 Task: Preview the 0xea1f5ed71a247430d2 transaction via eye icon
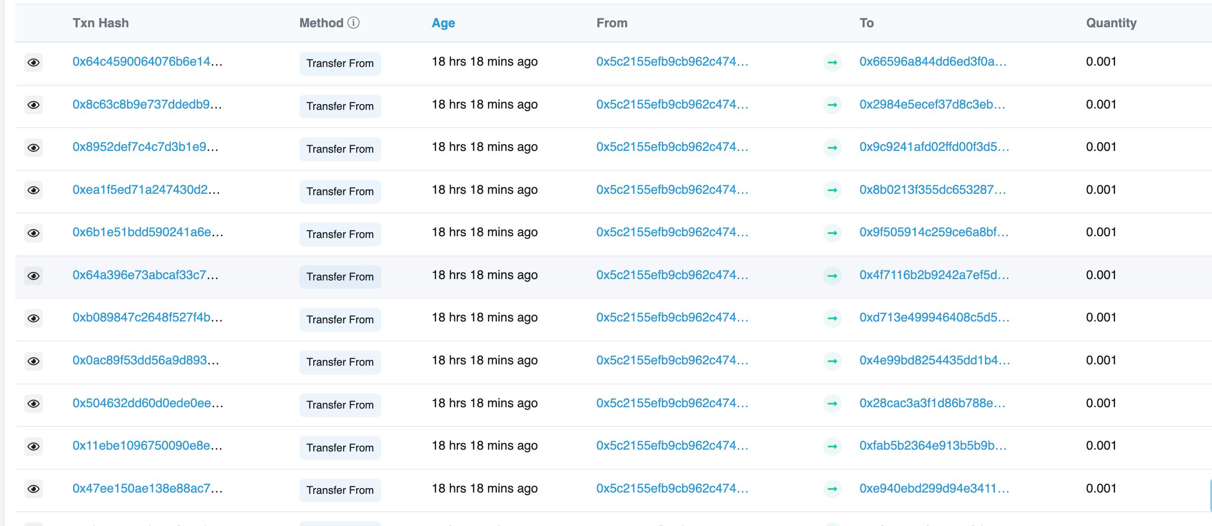pos(34,190)
